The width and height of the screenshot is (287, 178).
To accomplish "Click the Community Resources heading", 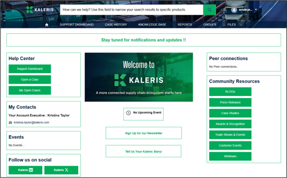I will point(234,81).
